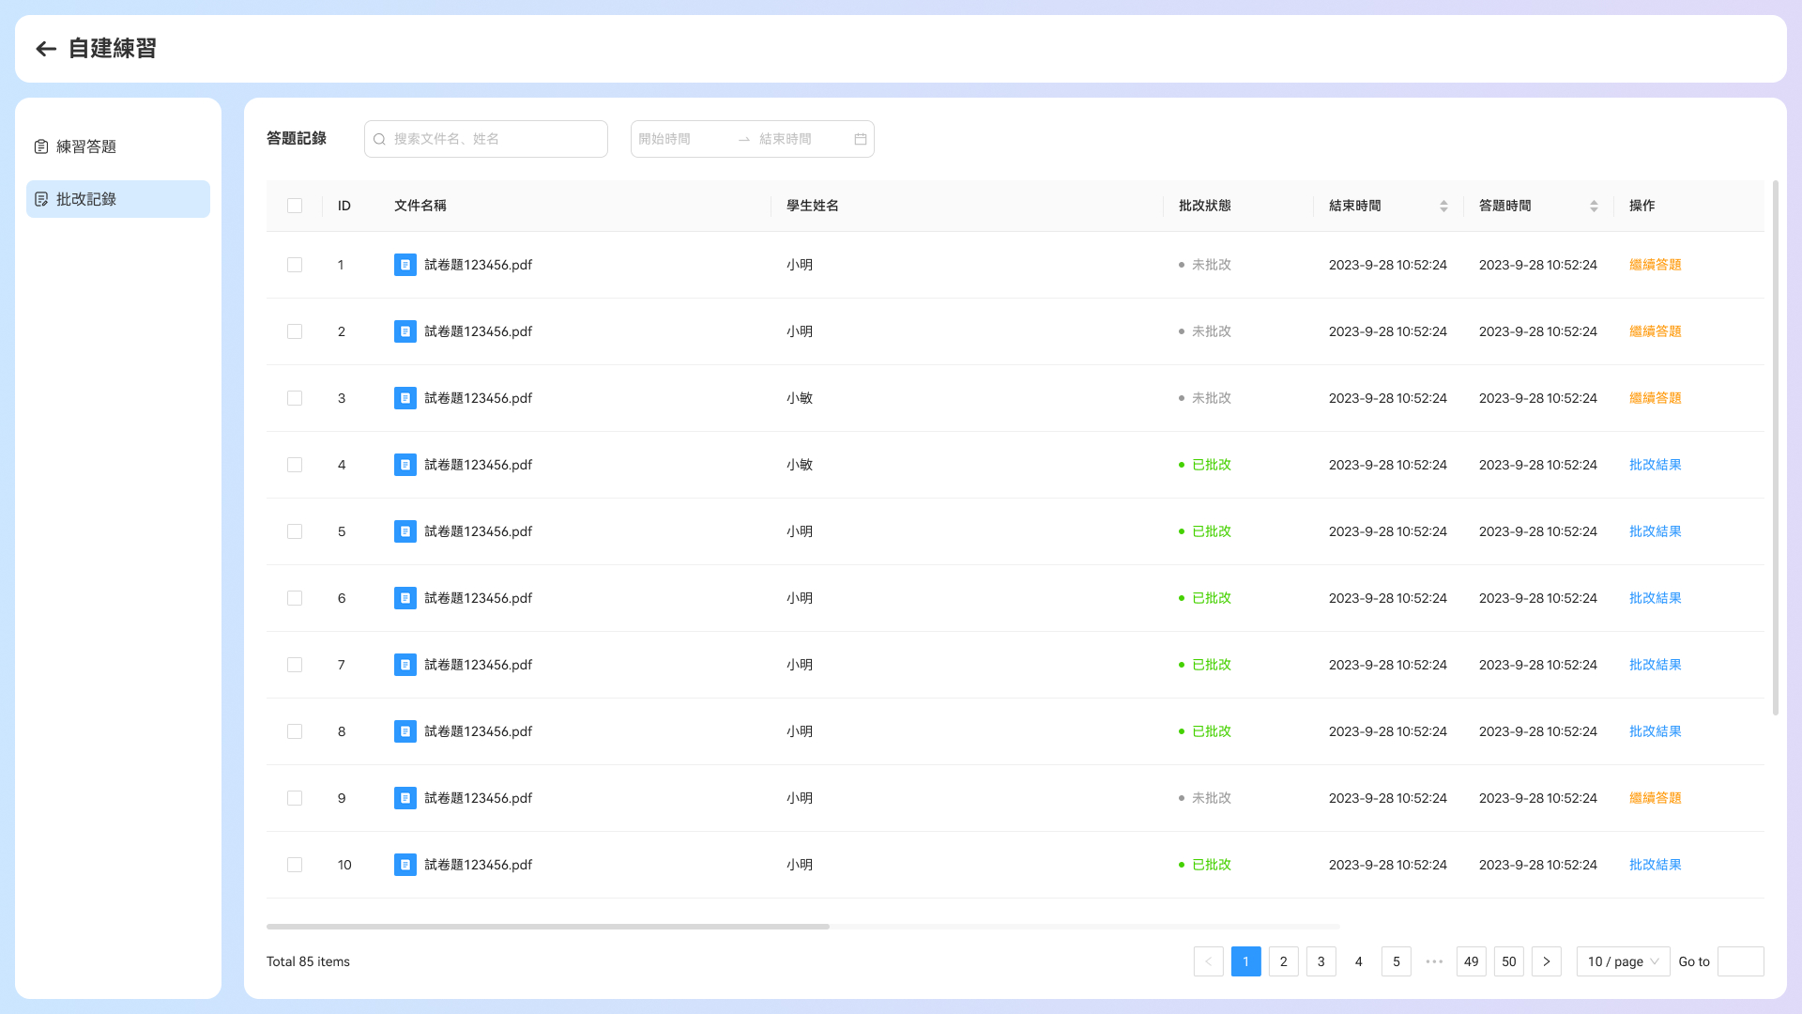Image resolution: width=1802 pixels, height=1014 pixels.
Task: Click the horizontal table scrollbar
Action: coord(548,927)
